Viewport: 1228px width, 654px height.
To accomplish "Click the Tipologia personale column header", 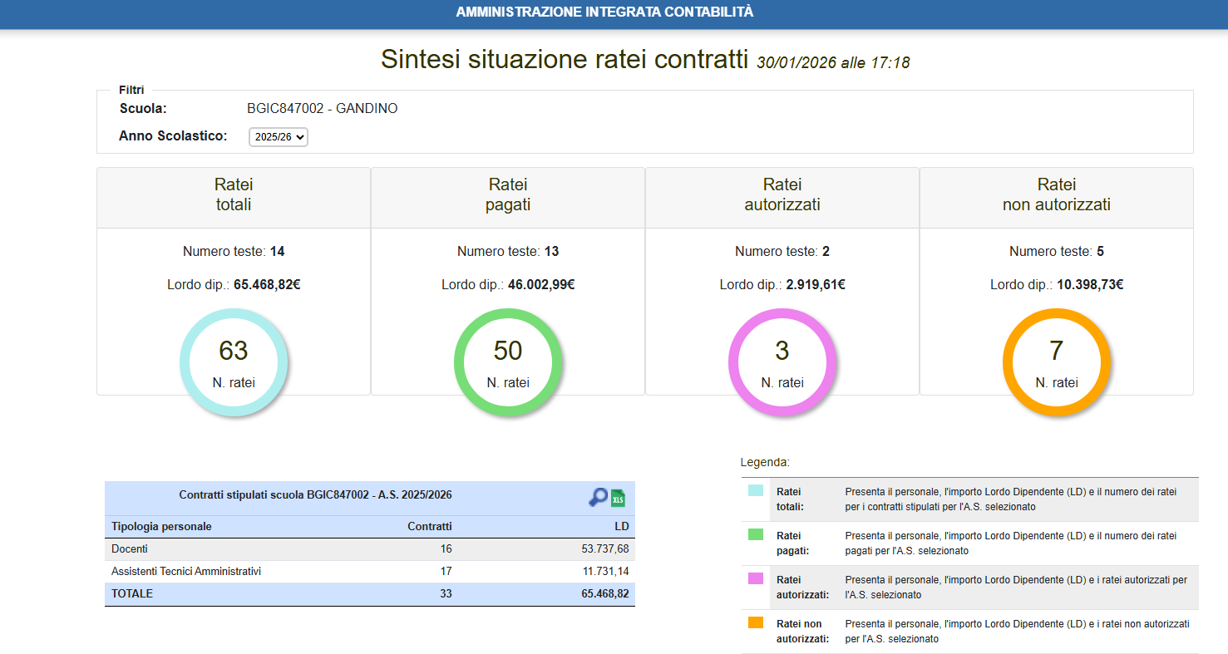I will [162, 527].
